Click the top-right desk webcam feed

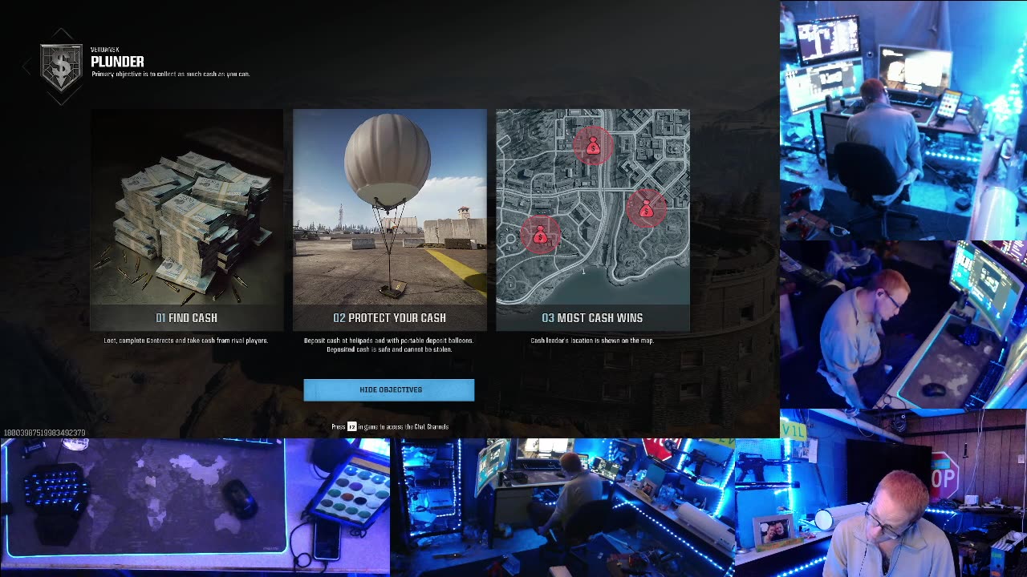point(903,120)
